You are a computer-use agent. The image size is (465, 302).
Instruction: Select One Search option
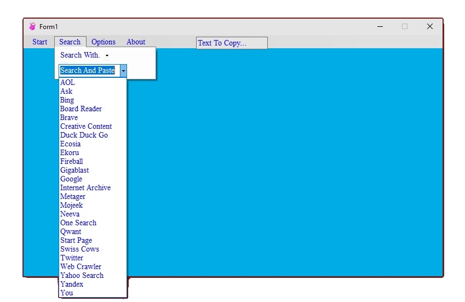point(93,223)
